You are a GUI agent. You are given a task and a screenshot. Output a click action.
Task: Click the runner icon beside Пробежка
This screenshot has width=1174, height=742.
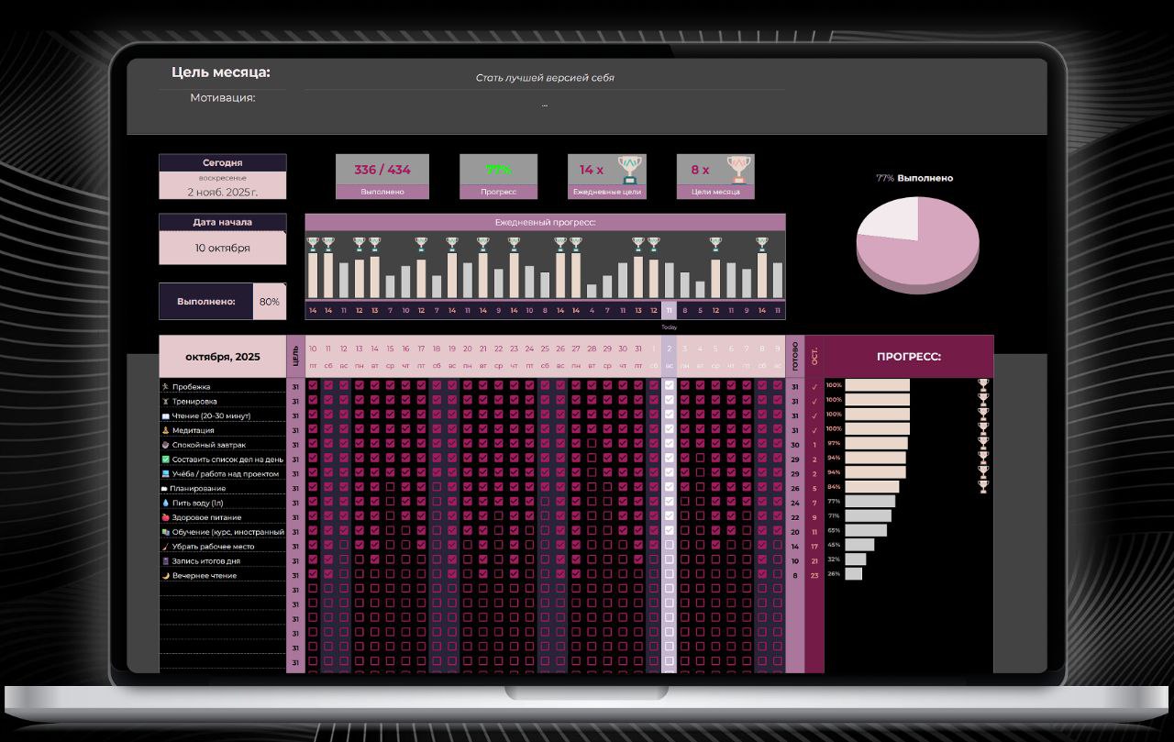click(165, 387)
